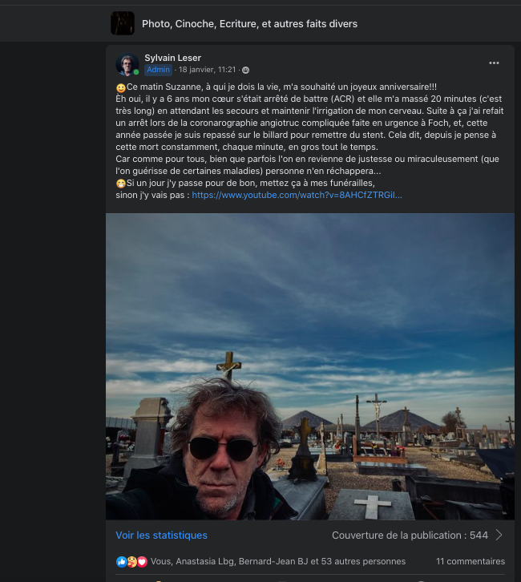Click the audience visibility icon beside the date
This screenshot has width=521, height=582.
(245, 71)
